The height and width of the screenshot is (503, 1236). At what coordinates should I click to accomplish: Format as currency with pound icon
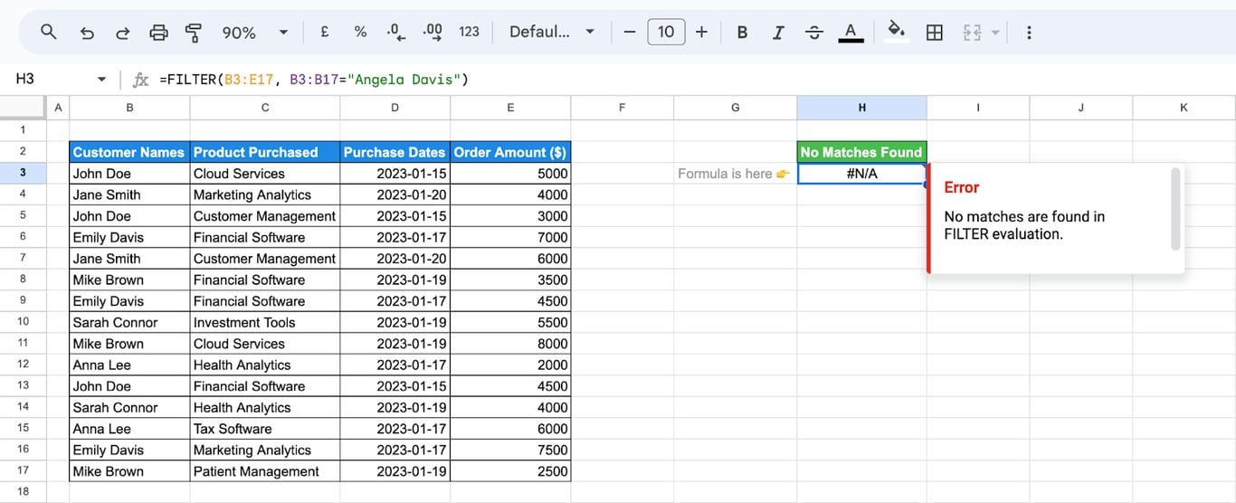pyautogui.click(x=325, y=32)
